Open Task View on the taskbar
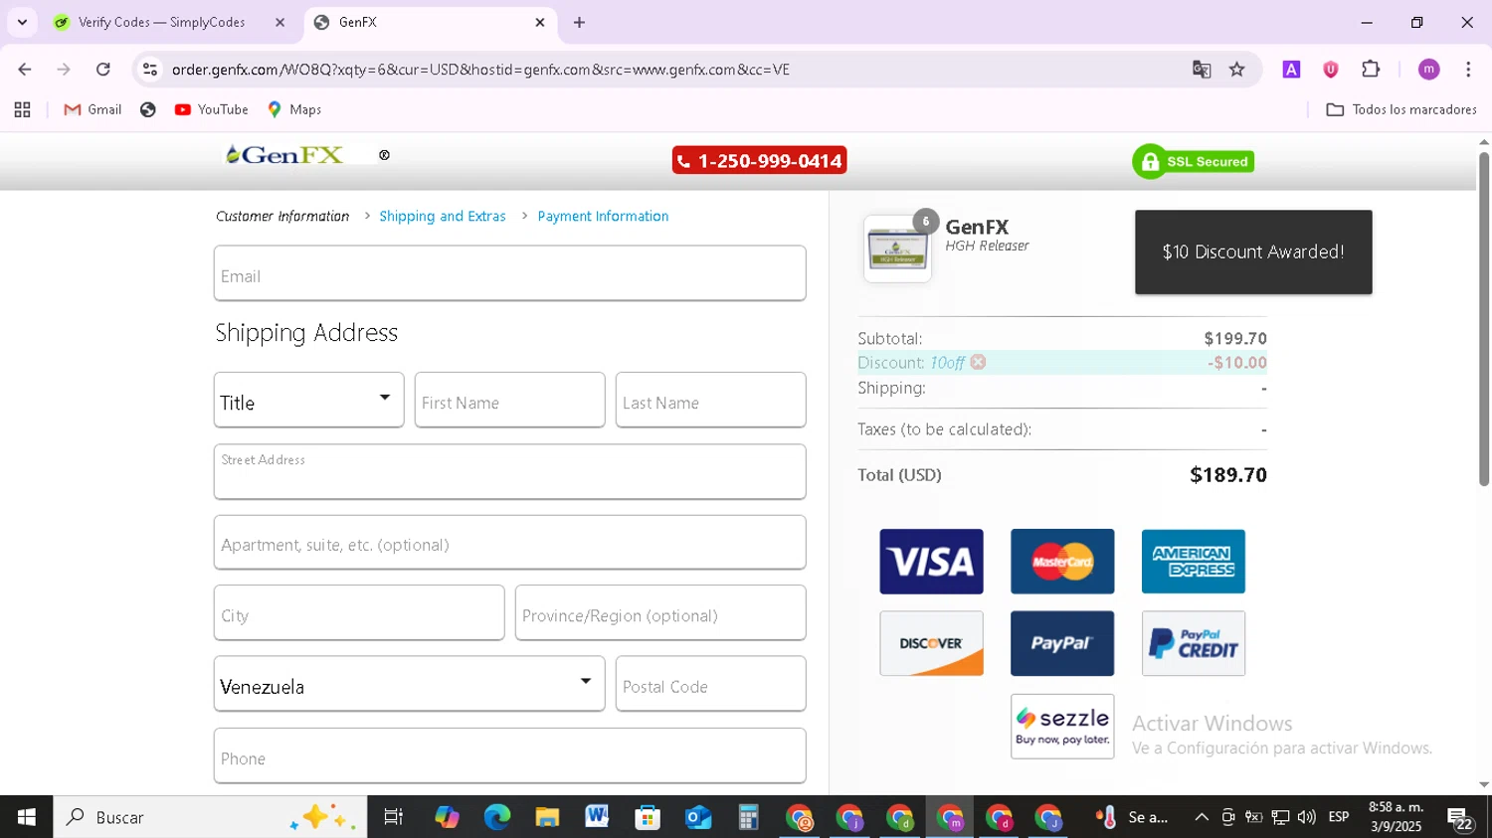The image size is (1492, 838). pyautogui.click(x=394, y=817)
